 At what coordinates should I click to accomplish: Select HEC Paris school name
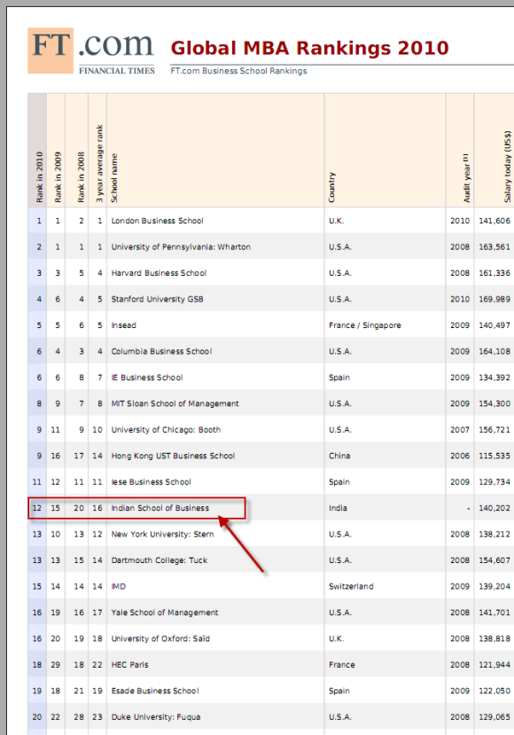click(129, 665)
